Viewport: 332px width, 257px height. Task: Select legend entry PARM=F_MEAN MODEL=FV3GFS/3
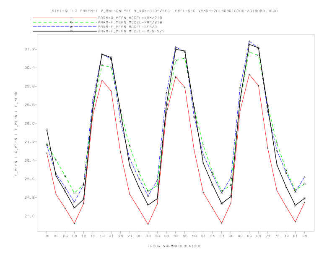(x=131, y=31)
